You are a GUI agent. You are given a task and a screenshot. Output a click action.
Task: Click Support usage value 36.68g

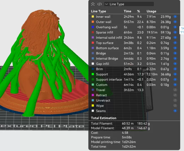click(x=166, y=74)
